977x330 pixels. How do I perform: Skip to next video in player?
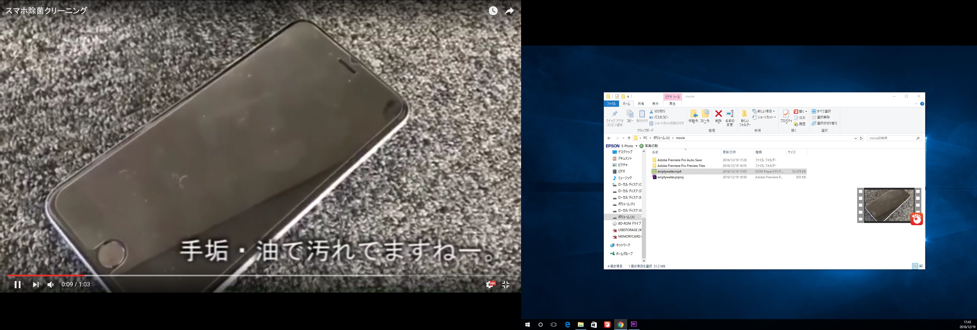(x=35, y=284)
